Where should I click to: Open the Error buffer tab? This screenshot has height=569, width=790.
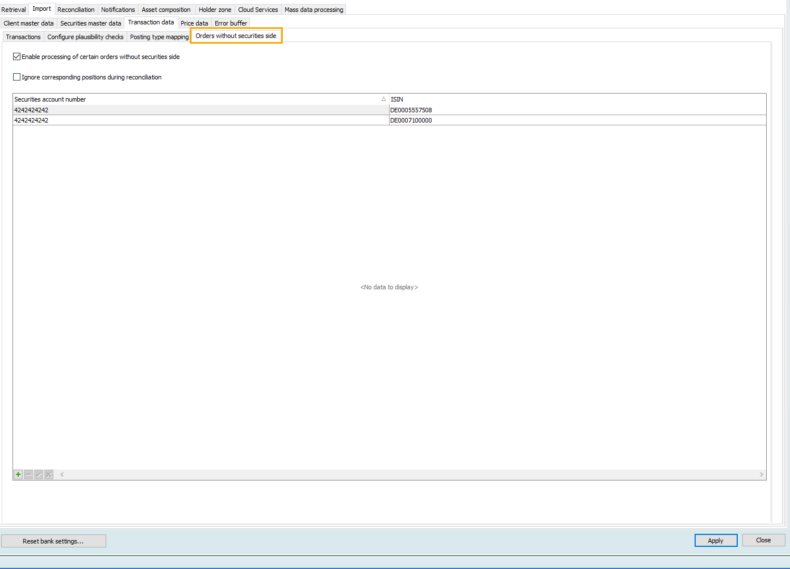231,23
